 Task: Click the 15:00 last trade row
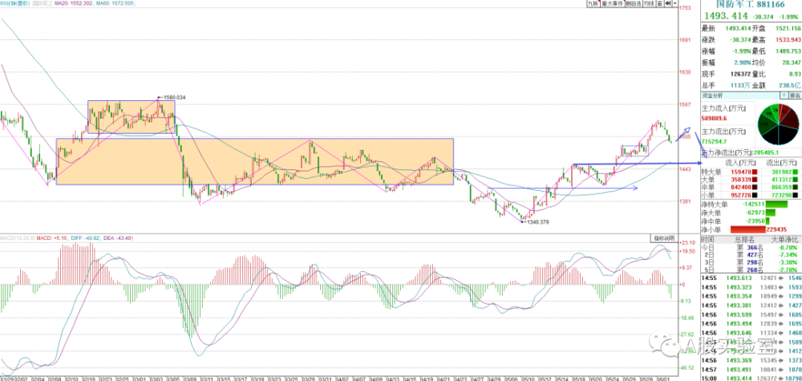tap(751, 378)
